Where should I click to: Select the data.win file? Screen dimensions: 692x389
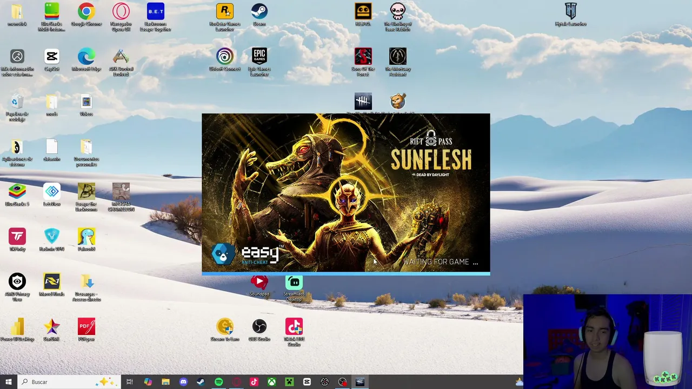[x=52, y=150]
